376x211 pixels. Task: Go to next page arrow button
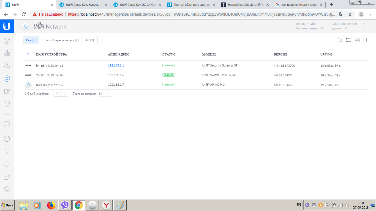pos(64,94)
